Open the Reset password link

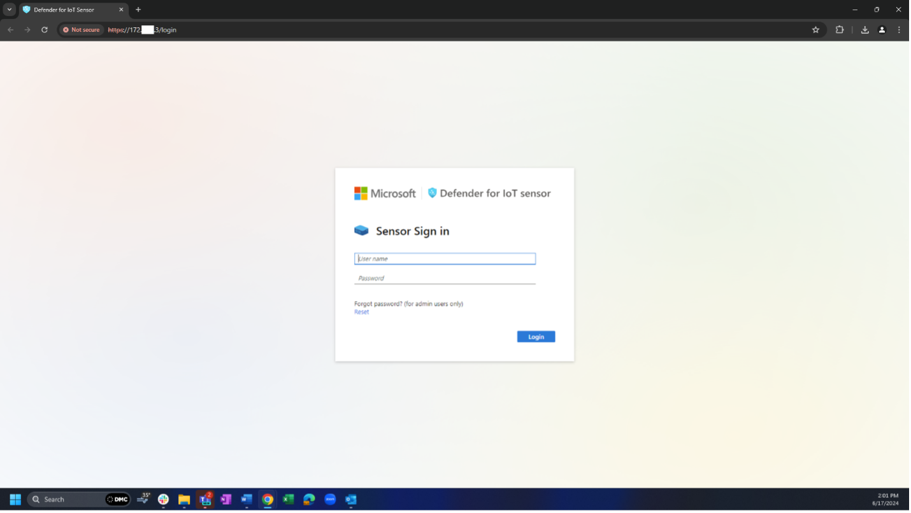pyautogui.click(x=361, y=312)
